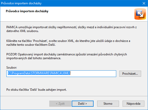This screenshot has width=148, height=110.
Task: Click the text 'importovaných dat tohoto zaměstnance'
Action: [x=33, y=58]
